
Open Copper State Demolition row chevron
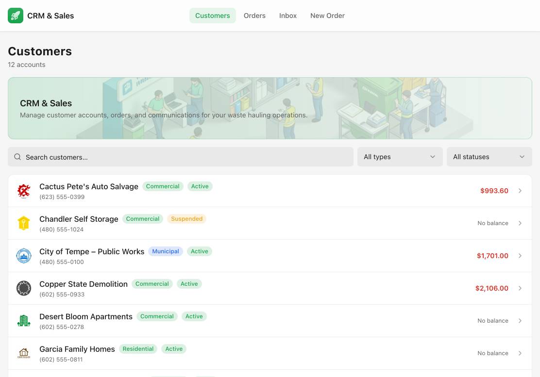(x=520, y=288)
